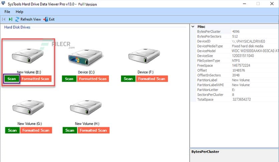
Task: Start Scan on New Volume (H:)
Action: [x=70, y=130]
